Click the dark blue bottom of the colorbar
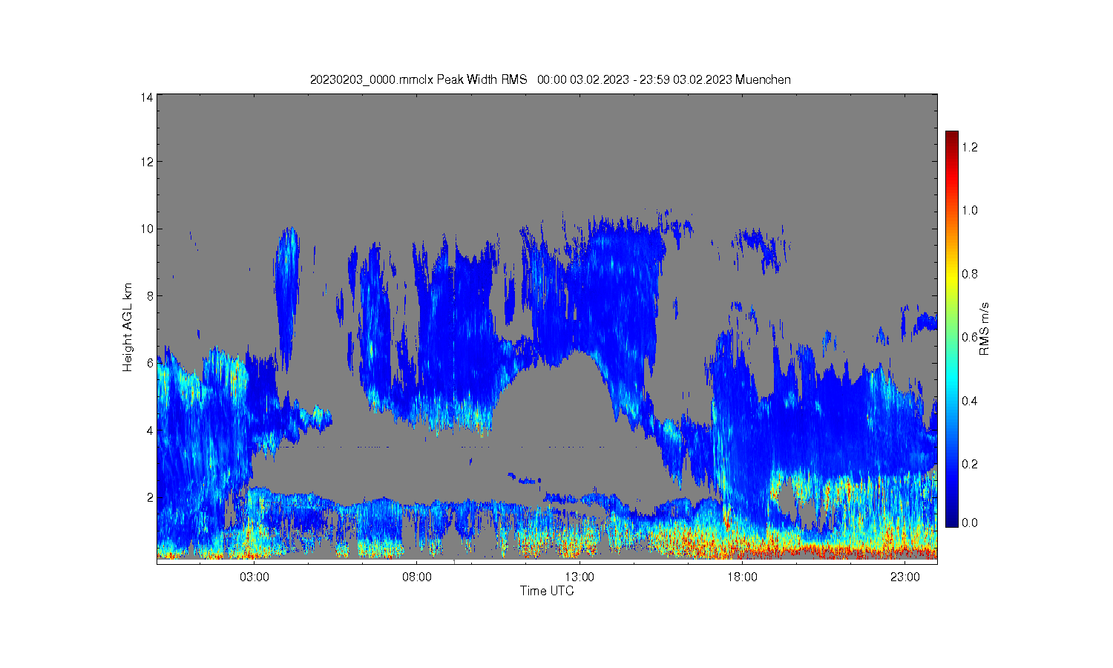 (952, 520)
